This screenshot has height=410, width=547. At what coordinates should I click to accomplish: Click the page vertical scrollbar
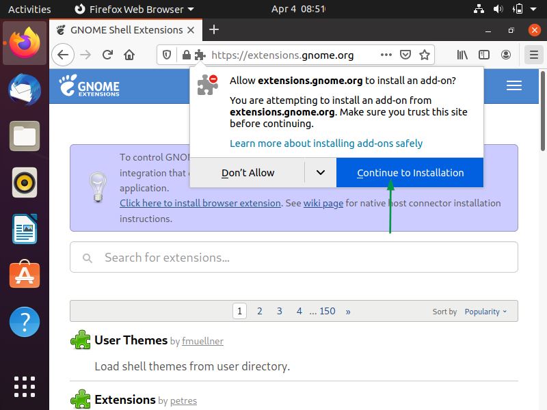[x=543, y=111]
